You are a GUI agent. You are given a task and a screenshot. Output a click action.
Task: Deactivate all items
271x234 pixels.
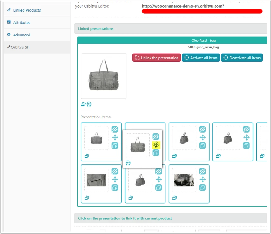click(x=242, y=58)
